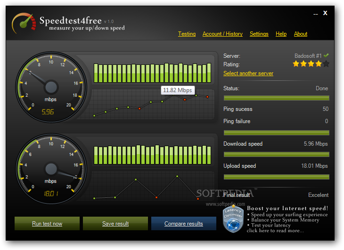This screenshot has width=344, height=250.
Task: Click the Ping failure count 0
Action: coord(327,121)
